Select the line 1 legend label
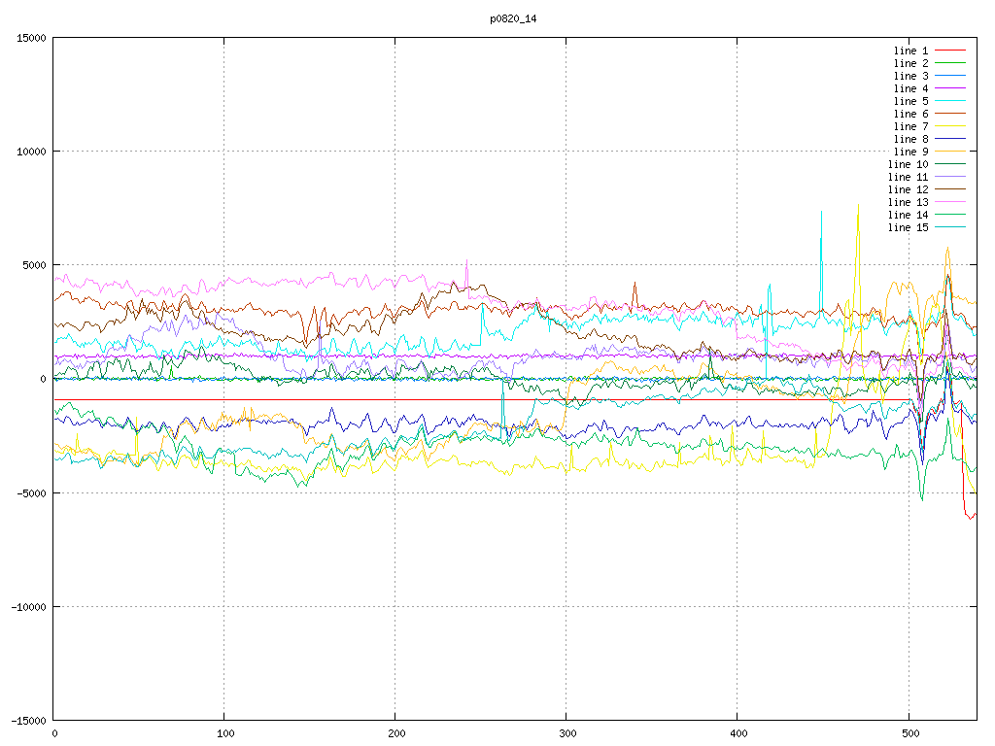 click(x=910, y=51)
